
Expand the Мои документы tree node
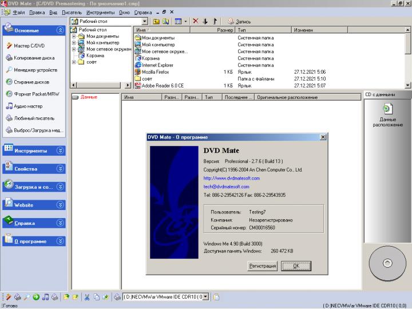click(x=74, y=37)
